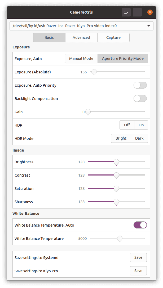This screenshot has width=163, height=288.
Task: Set HDR Mode to Bright
Action: [x=121, y=138]
